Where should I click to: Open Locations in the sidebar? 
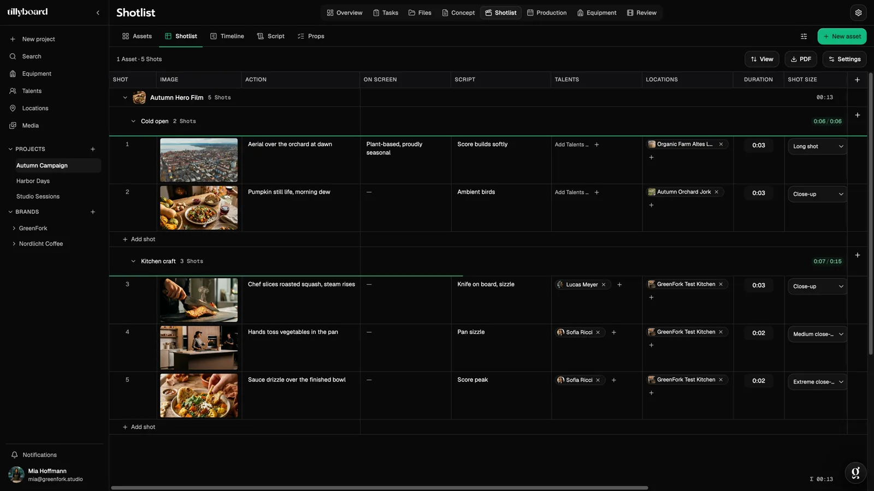coord(29,108)
